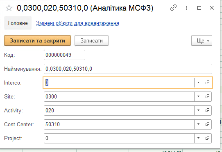The width and height of the screenshot is (222, 152).
Task: Add this form to favorites with star
Action: tap(9, 8)
